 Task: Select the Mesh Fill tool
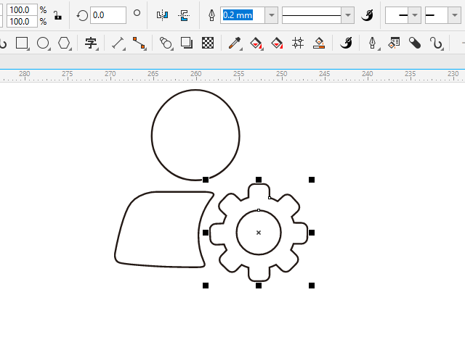click(297, 43)
